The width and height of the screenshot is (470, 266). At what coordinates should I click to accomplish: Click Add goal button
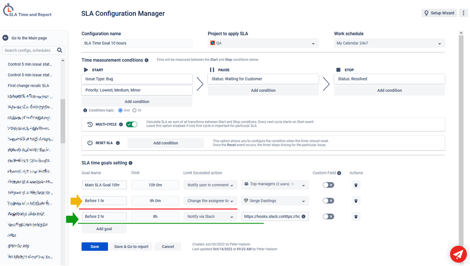coord(104,229)
